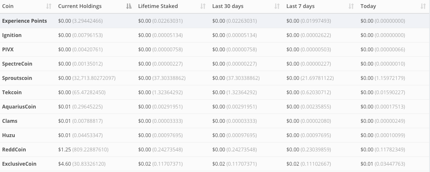The image size is (430, 172).
Task: Click ExclusiveCoin today $0.01 (0.03447763)
Action: pos(382,164)
